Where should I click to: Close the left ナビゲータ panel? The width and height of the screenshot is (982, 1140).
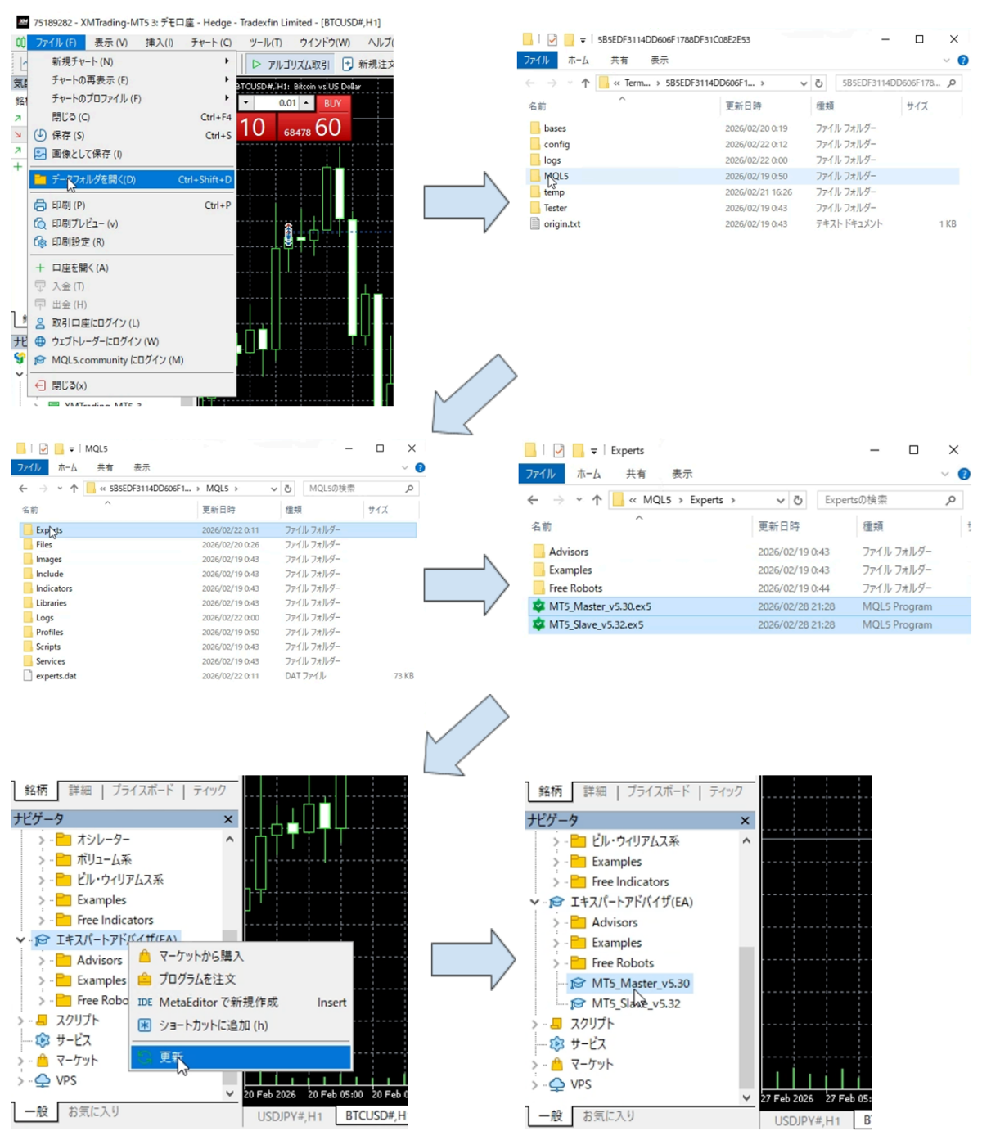click(x=228, y=819)
